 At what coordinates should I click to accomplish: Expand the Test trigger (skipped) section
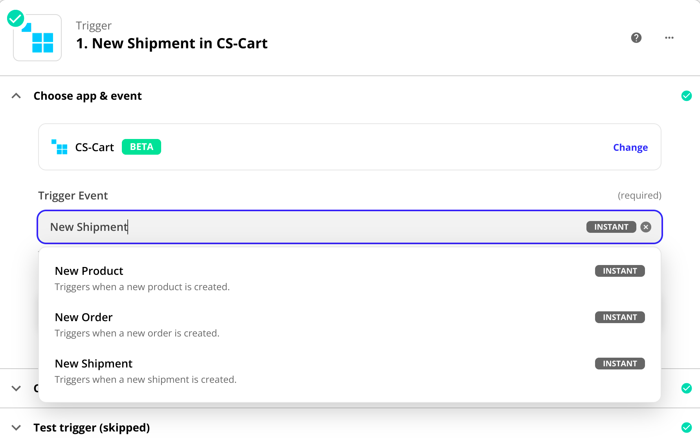(x=16, y=428)
